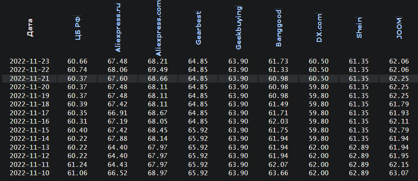This screenshot has width=418, height=181.
Task: Click ЦБ РФ value 60.66 for 2022-11-23
Action: point(78,61)
